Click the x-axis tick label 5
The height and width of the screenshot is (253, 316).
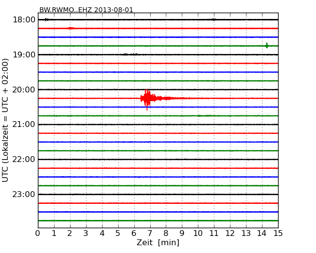point(118,234)
